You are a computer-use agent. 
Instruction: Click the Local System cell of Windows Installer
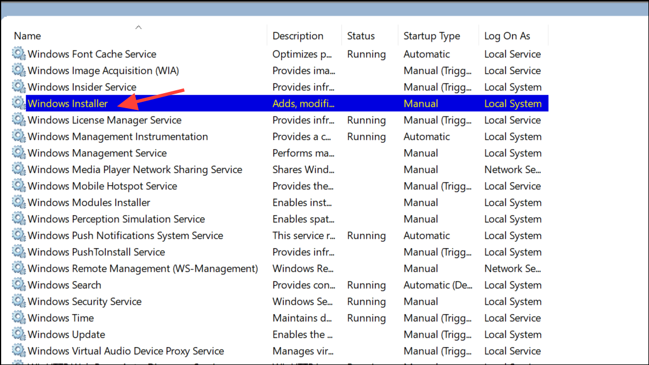(x=513, y=104)
